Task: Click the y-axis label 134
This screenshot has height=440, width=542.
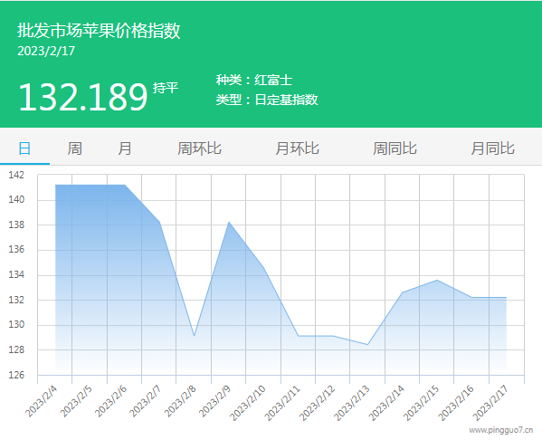Action: (x=16, y=275)
